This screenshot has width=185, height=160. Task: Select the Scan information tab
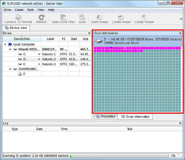coord(135,117)
